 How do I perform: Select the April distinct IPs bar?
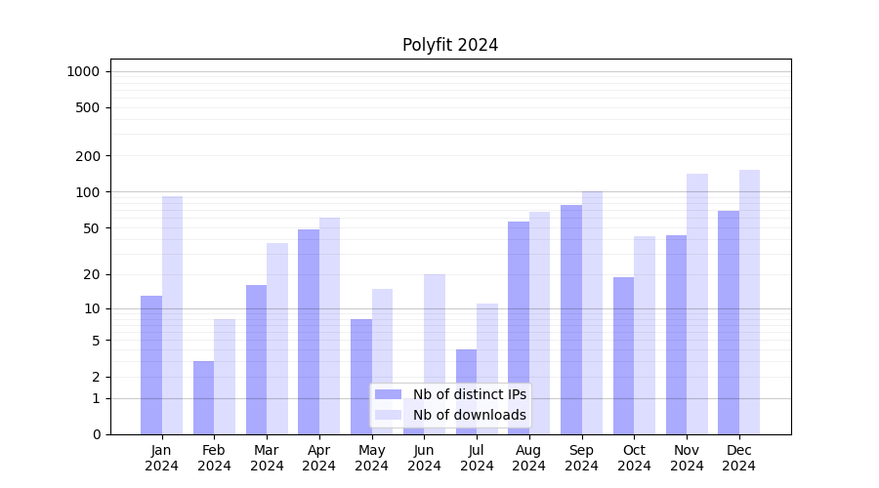(x=309, y=331)
